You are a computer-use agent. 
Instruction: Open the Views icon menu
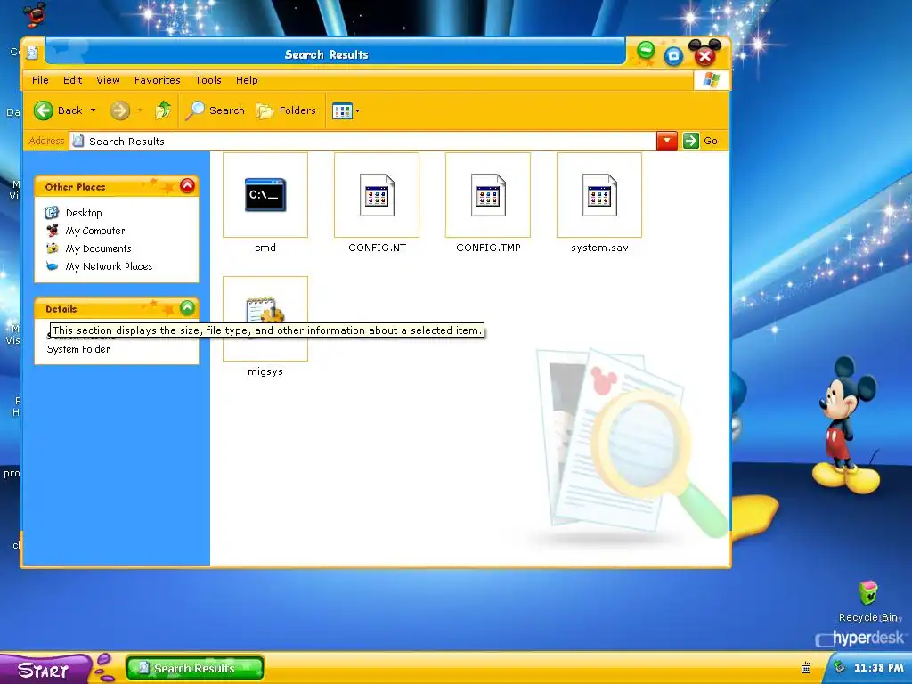pos(346,110)
